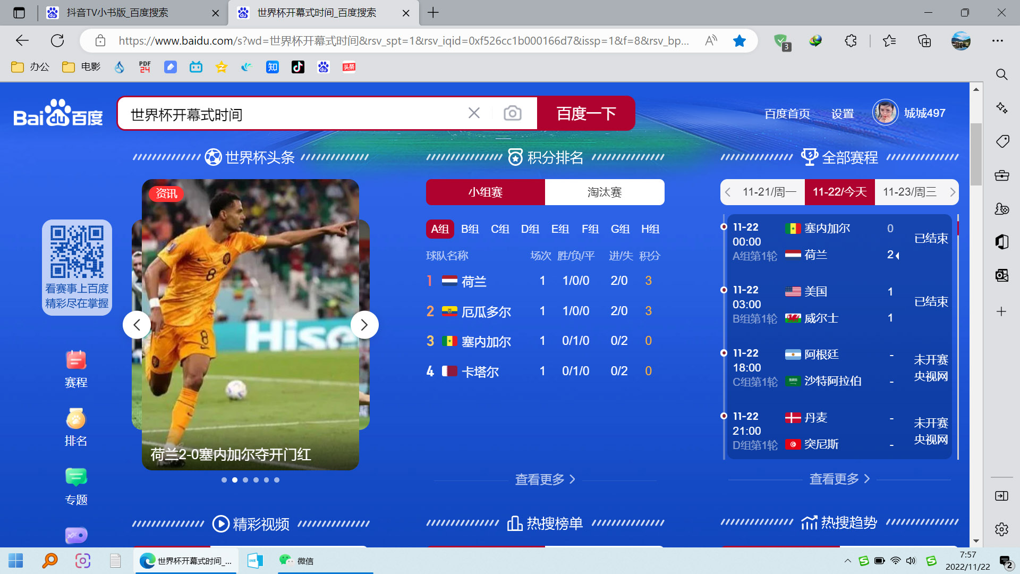
Task: Switch to the 淘汰赛 tab
Action: 605,192
